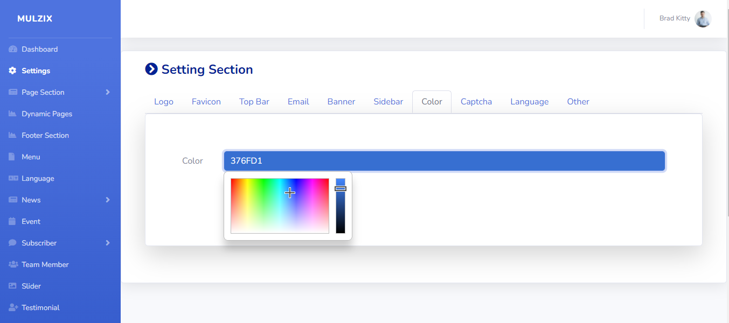This screenshot has height=323, width=729.
Task: Expand the Subscriber submenu chevron
Action: click(108, 243)
